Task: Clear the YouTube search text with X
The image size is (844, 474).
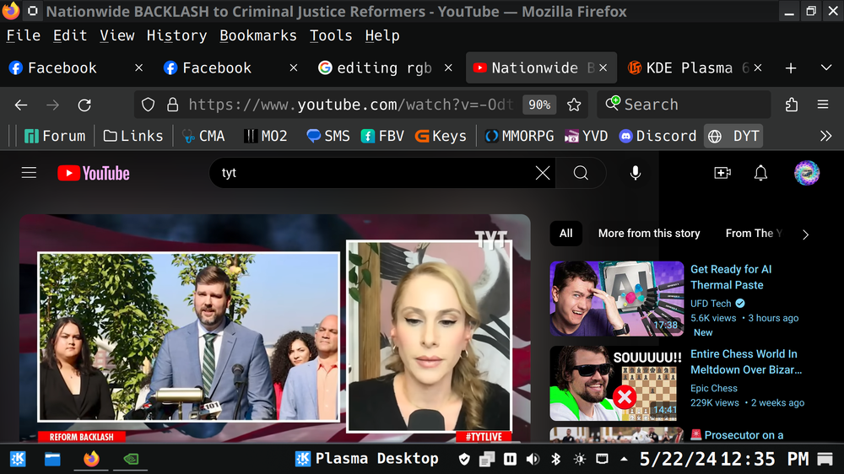Action: (x=543, y=173)
